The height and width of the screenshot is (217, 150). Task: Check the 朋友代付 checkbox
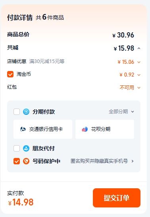[17, 148]
